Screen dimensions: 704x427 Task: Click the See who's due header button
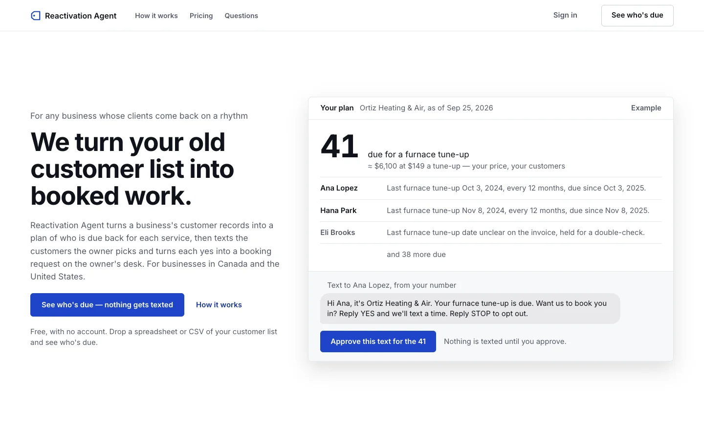[638, 16]
